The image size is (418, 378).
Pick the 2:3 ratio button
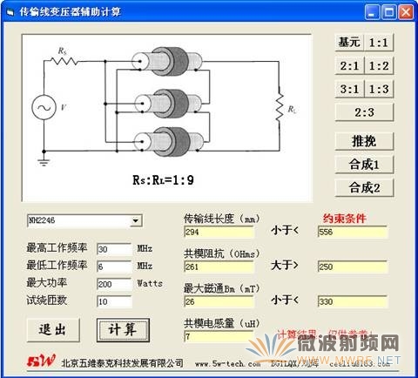click(x=364, y=112)
